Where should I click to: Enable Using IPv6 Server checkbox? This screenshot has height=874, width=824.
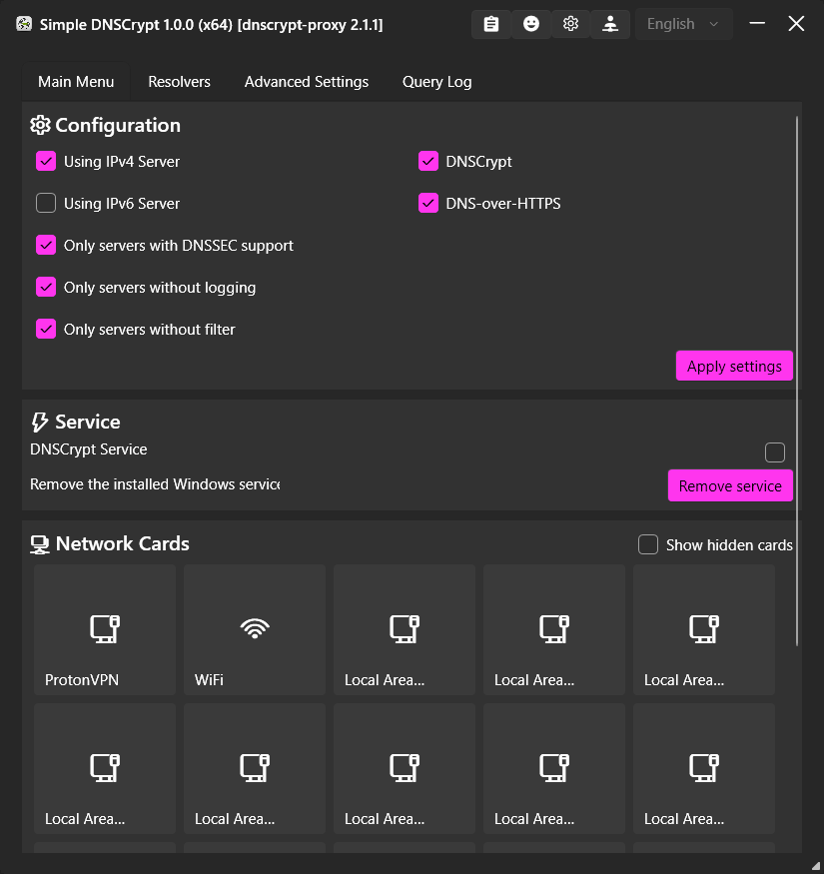pyautogui.click(x=46, y=204)
